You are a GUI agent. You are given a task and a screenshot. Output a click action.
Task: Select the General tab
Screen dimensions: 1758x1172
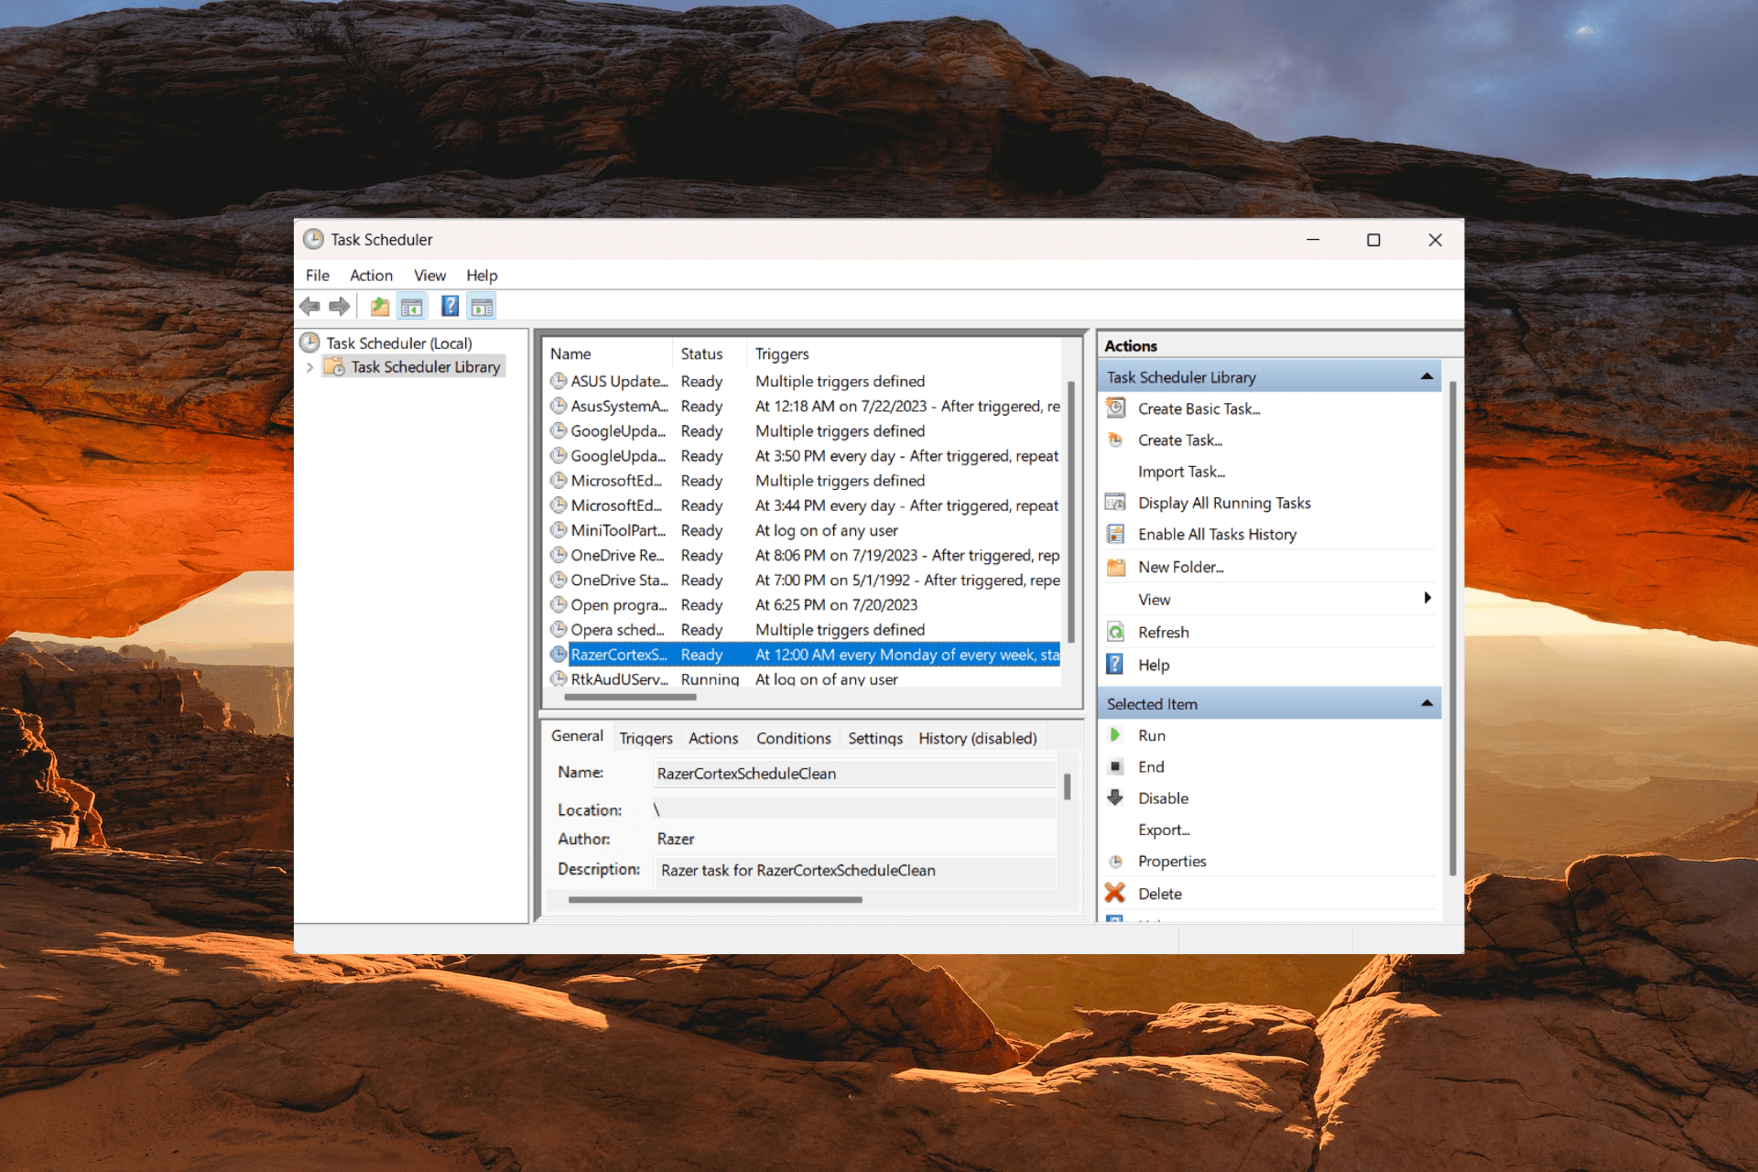click(577, 736)
